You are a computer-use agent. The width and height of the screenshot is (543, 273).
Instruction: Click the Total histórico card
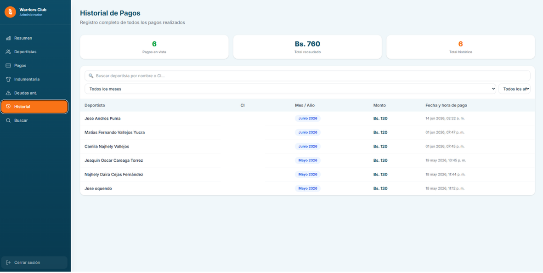[461, 47]
